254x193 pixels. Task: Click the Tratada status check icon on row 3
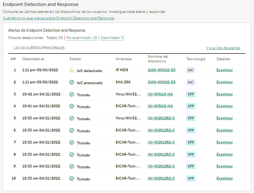(71, 94)
